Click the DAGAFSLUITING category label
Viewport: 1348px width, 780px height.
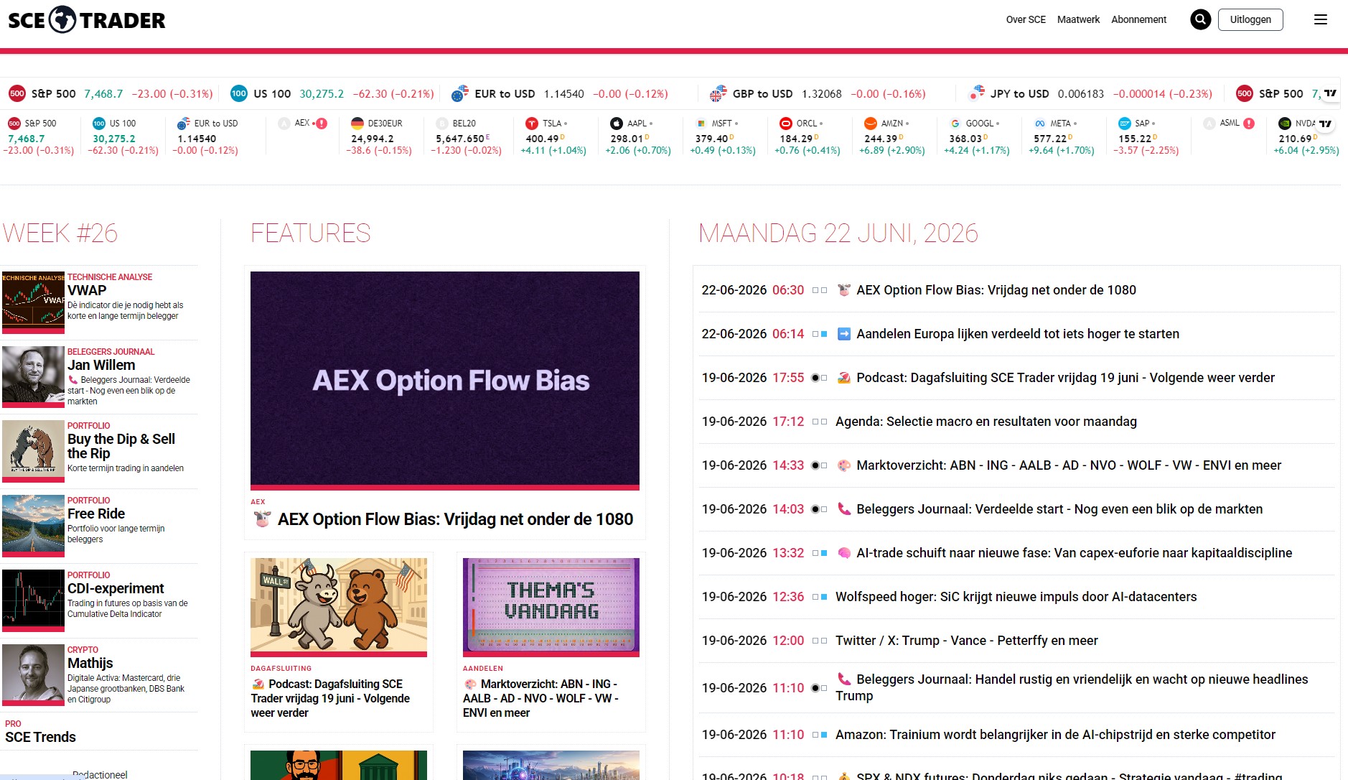281,669
